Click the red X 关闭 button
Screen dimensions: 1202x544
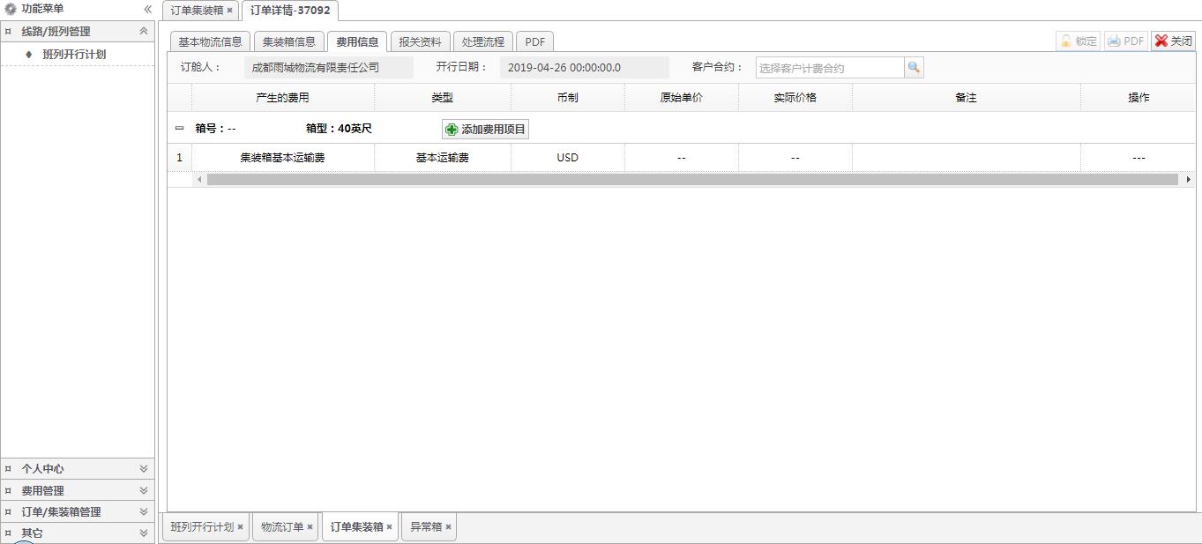pyautogui.click(x=1173, y=41)
